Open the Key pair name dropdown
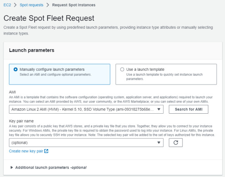The width and height of the screenshot is (225, 177). pos(86,142)
